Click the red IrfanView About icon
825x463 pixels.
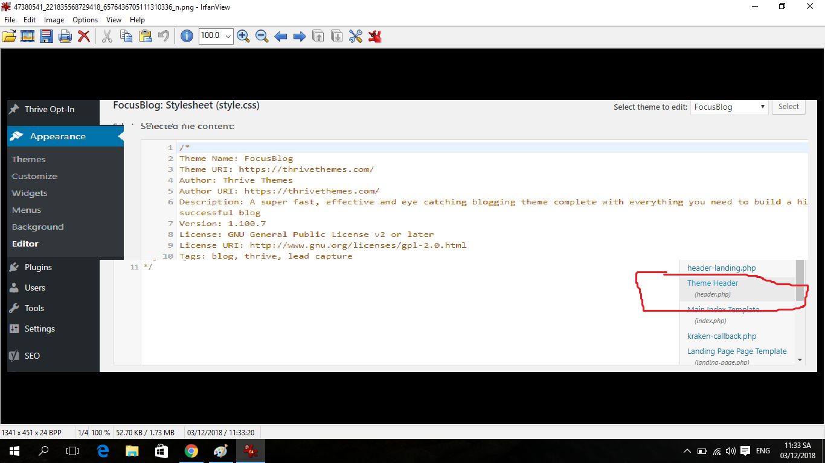coord(375,36)
